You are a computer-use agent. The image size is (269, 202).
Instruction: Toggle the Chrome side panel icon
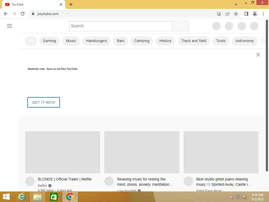coord(246,14)
